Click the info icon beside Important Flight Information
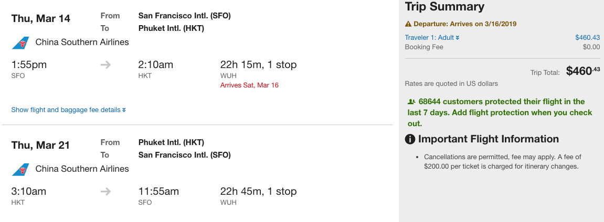604x222 pixels. click(x=410, y=139)
